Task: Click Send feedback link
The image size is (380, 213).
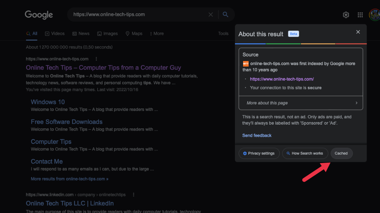Action: [x=257, y=135]
